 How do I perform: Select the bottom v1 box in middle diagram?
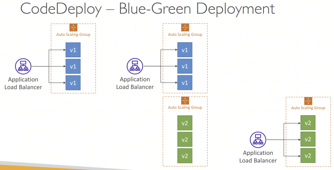coord(185,82)
